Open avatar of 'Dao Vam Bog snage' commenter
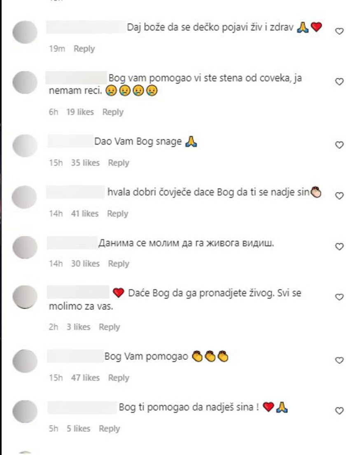350x455 pixels. pos(25,145)
